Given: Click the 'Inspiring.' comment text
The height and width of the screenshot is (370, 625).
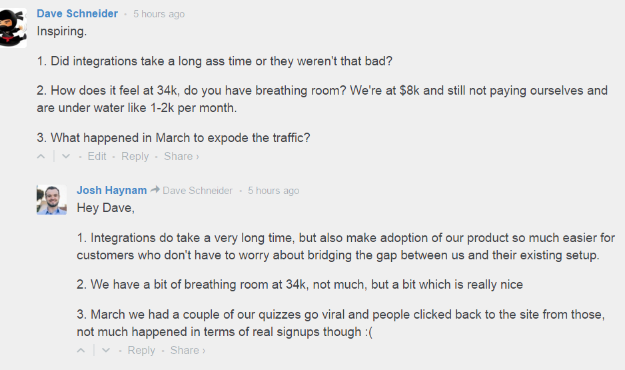Looking at the screenshot, I should (62, 31).
